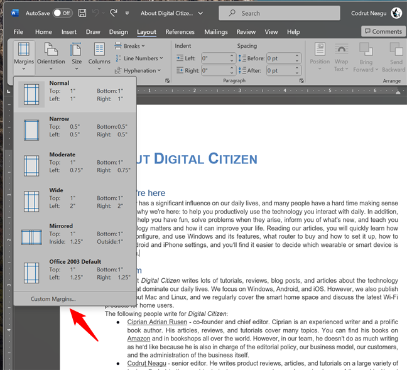
Task: Open the Line Numbers dropdown
Action: point(139,58)
